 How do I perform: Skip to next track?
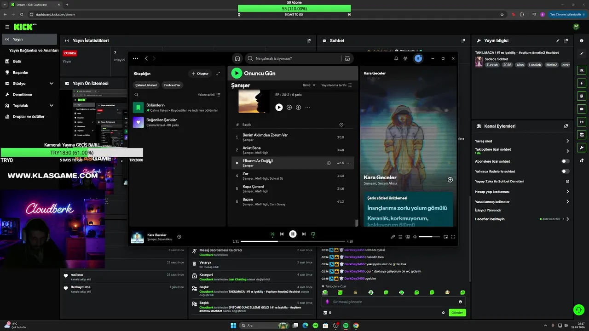point(304,234)
